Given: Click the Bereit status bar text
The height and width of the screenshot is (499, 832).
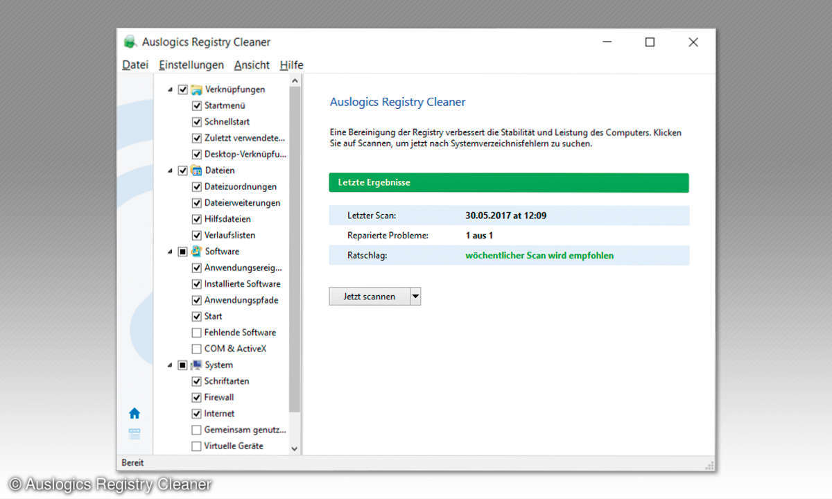Looking at the screenshot, I should click(x=133, y=463).
